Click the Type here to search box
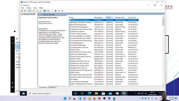The height and width of the screenshot is (101, 179). [x=49, y=93]
